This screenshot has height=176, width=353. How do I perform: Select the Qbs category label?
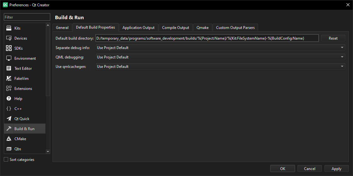click(18, 149)
